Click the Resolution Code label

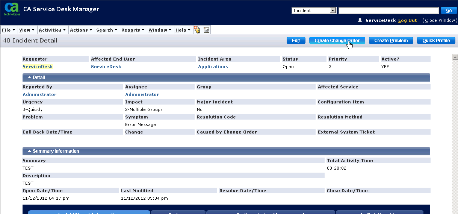[x=216, y=117]
